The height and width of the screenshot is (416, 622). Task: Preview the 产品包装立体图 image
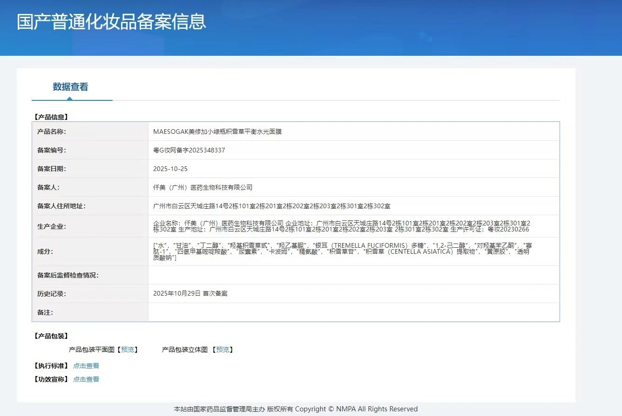pos(223,350)
